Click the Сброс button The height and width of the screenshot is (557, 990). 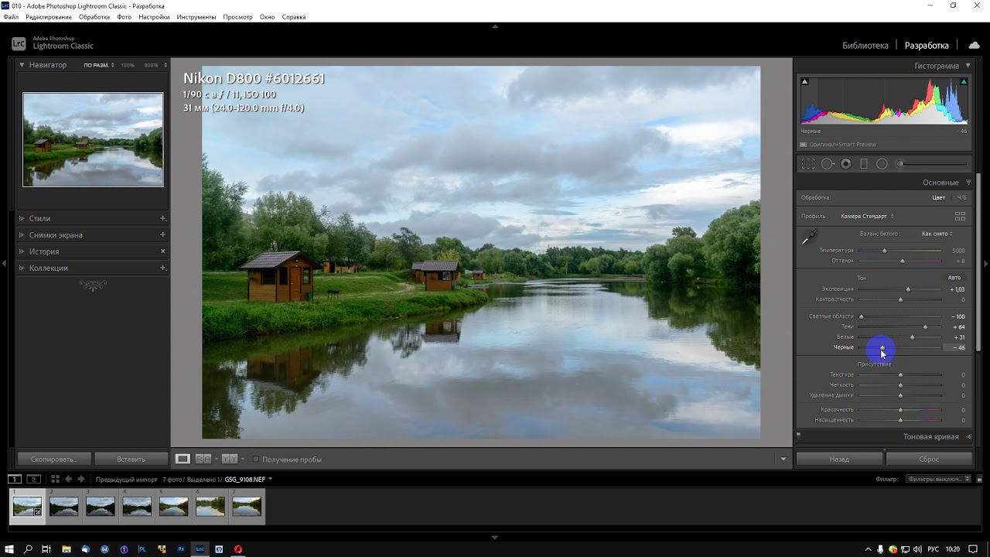(929, 459)
